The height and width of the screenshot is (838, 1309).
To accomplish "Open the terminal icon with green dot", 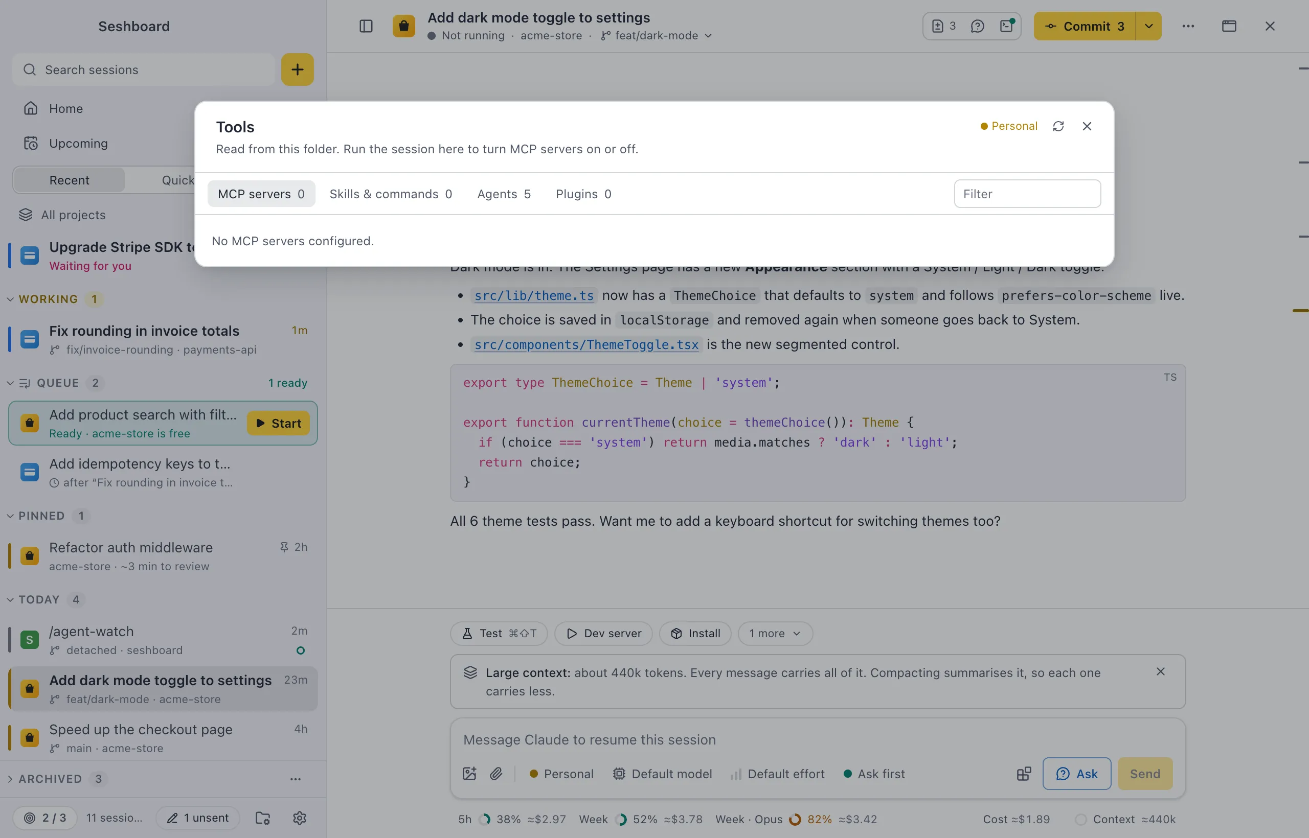I will pos(1007,26).
